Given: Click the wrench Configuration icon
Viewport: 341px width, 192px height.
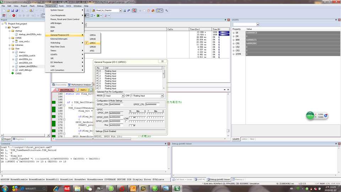Looking at the screenshot, I should point(167,10).
